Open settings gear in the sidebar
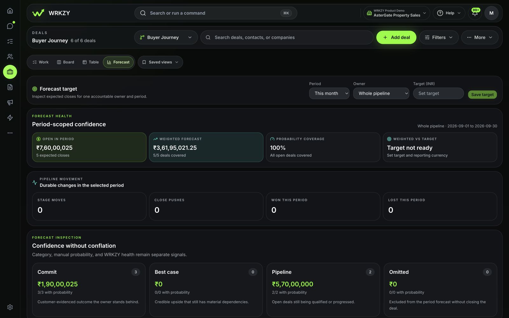The height and width of the screenshot is (318, 509). click(10, 307)
